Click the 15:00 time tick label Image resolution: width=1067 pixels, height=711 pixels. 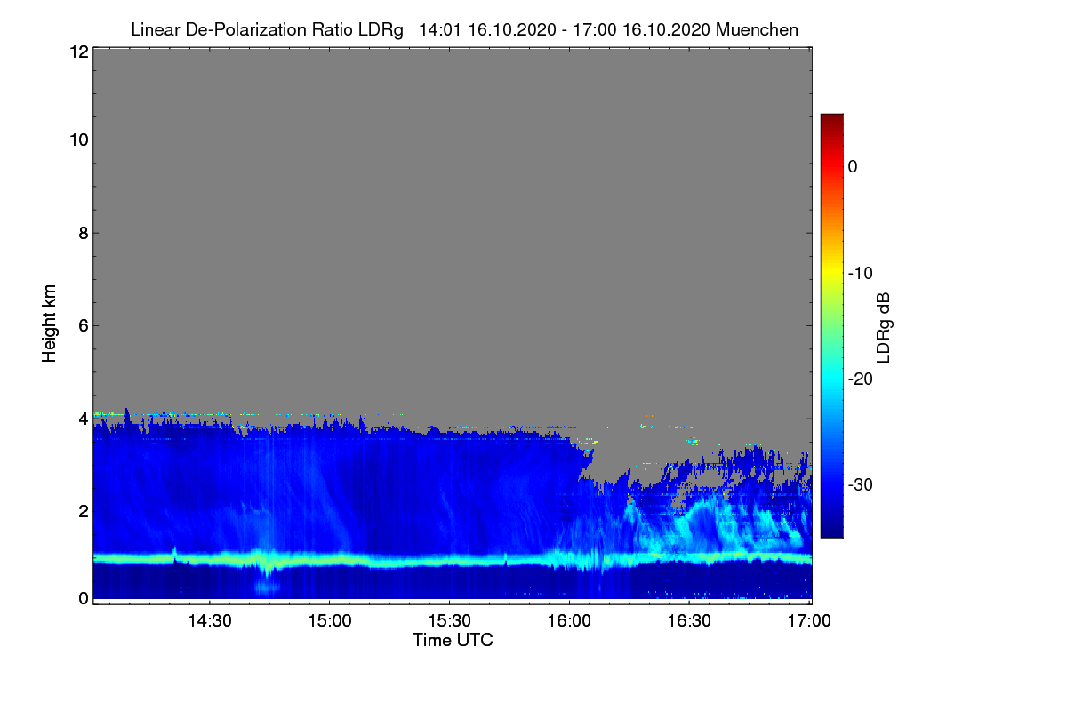click(329, 620)
